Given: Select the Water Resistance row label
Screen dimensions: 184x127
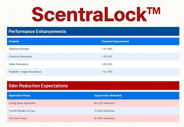Looking at the screenshot, I should point(18,64).
